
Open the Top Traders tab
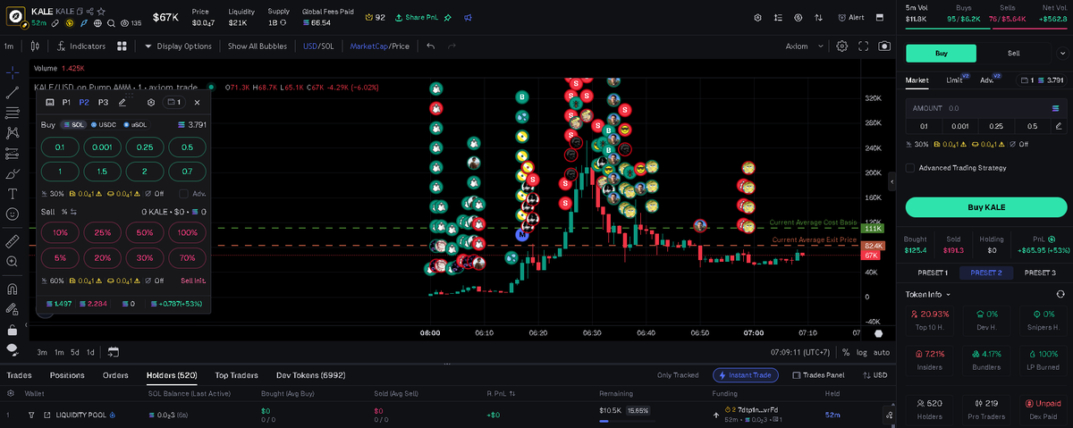237,375
